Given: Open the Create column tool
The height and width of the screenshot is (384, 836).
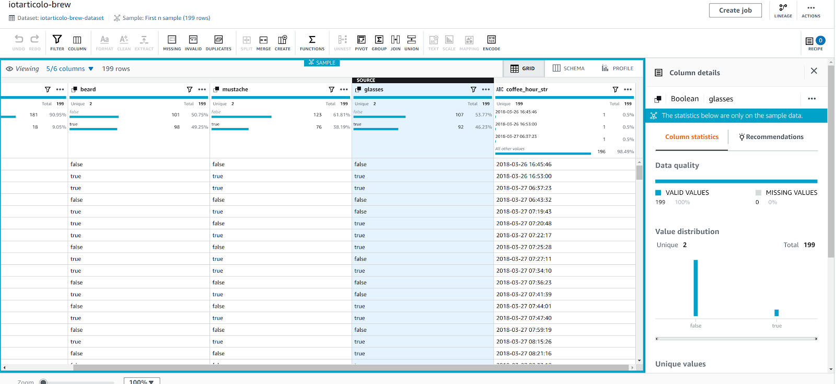Looking at the screenshot, I should click(x=283, y=43).
